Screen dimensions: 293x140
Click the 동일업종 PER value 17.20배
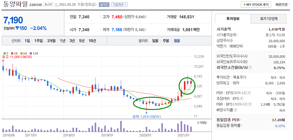pyautogui.click(x=279, y=120)
